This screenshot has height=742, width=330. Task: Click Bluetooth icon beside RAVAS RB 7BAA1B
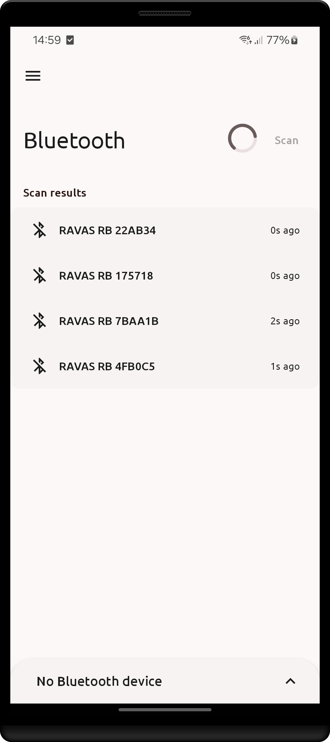pos(40,321)
